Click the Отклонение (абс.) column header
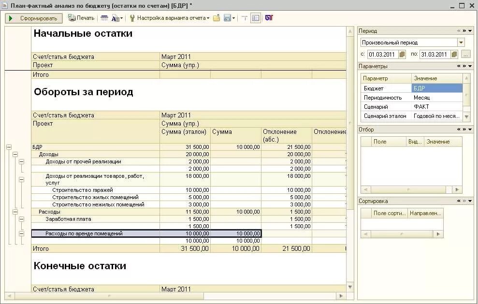478x304 pixels. coord(287,135)
